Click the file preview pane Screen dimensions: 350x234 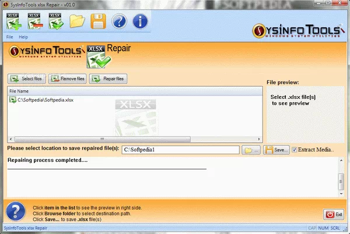[305, 115]
